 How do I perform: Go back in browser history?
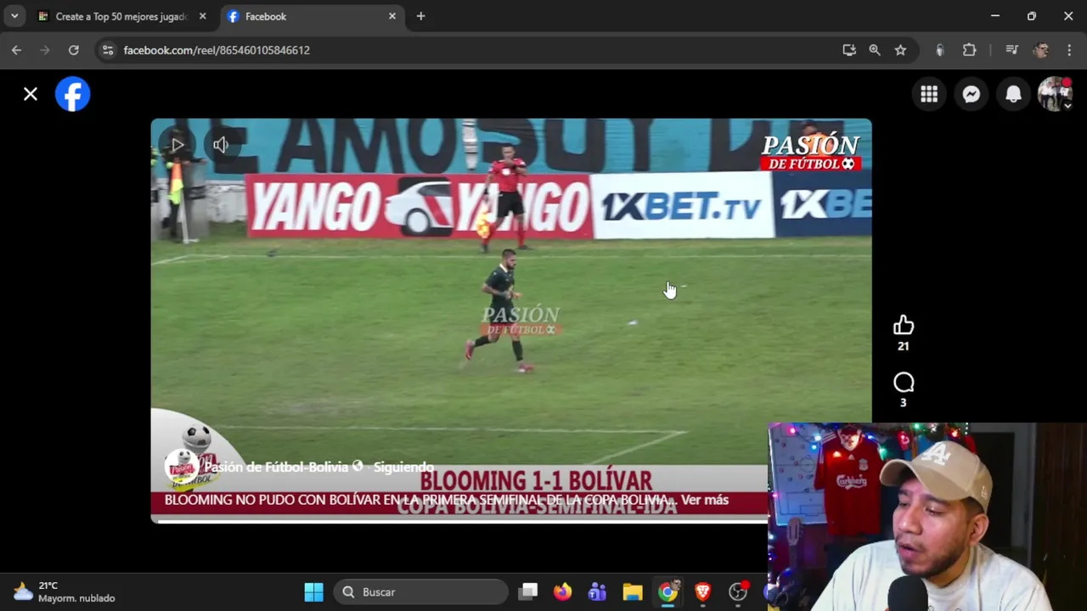pos(16,50)
